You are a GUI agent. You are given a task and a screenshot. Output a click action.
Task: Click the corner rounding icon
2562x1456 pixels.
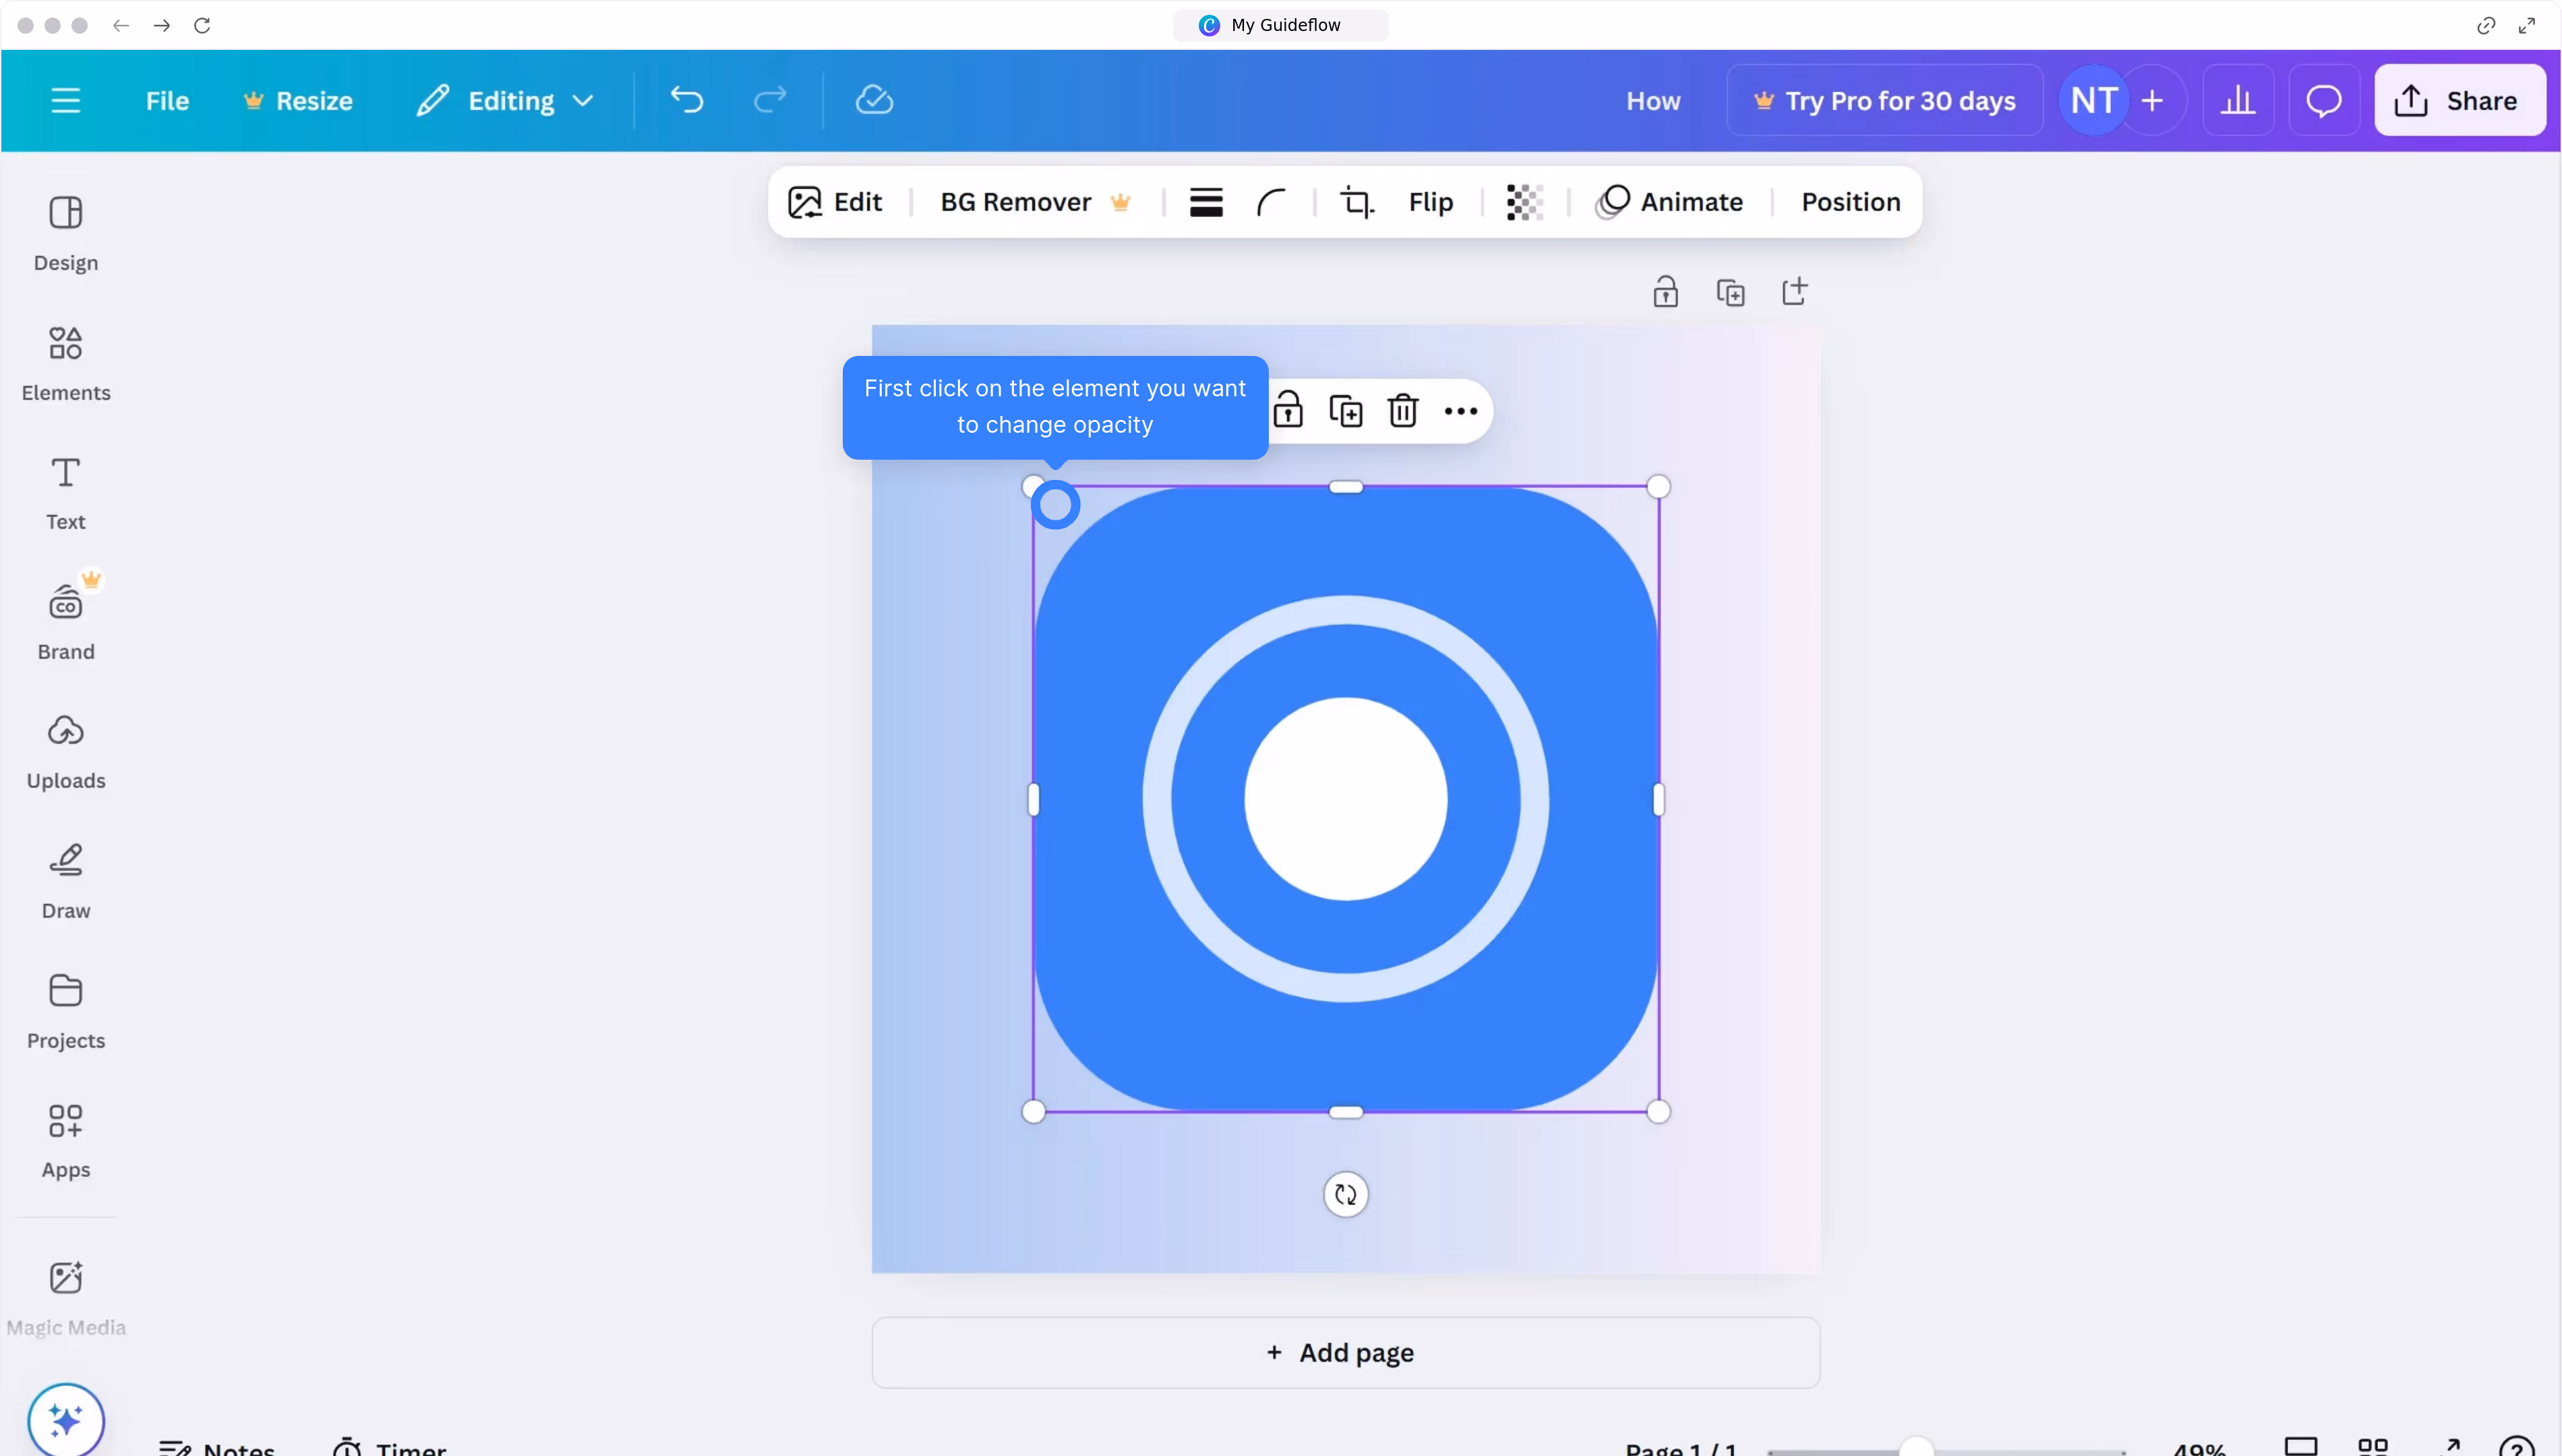click(x=1271, y=202)
